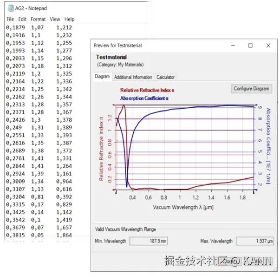The height and width of the screenshot is (275, 280).
Task: Click the value 1,864 in Notepad
Action: tap(64, 235)
